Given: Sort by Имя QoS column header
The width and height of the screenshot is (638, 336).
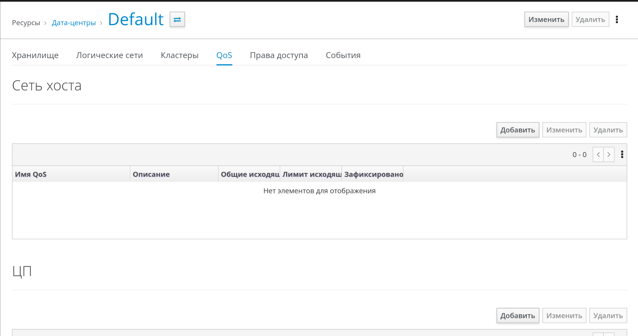Looking at the screenshot, I should coord(31,174).
